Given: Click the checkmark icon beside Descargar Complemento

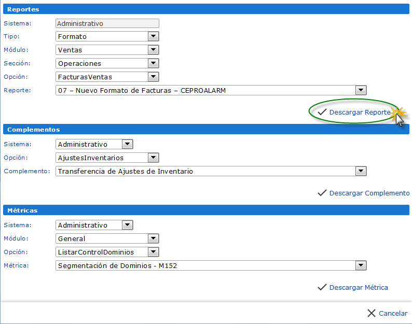Looking at the screenshot, I should pos(322,193).
